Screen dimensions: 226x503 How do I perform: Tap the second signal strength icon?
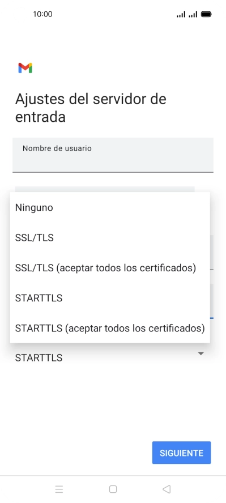pyautogui.click(x=193, y=14)
